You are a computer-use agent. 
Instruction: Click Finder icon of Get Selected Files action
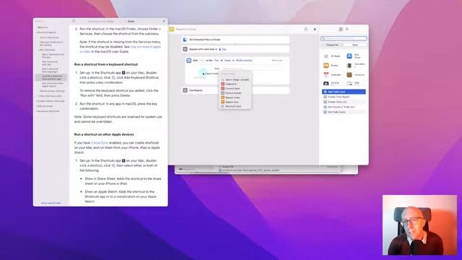coord(185,40)
